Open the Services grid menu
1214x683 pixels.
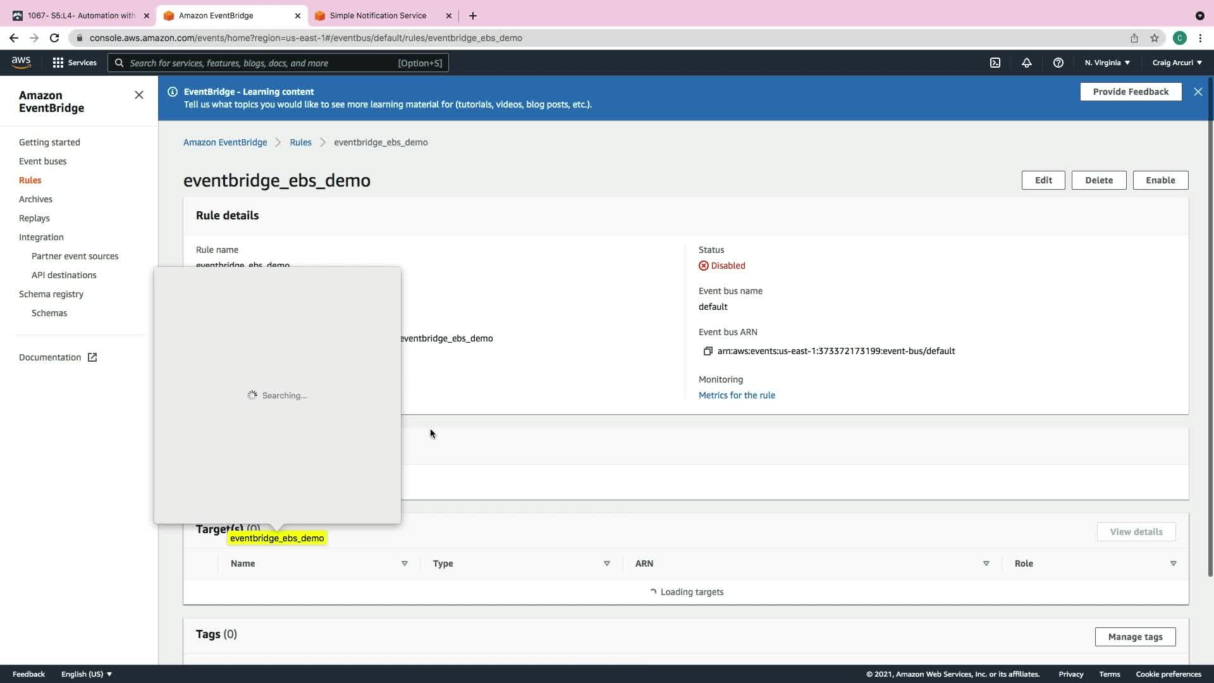pyautogui.click(x=75, y=63)
